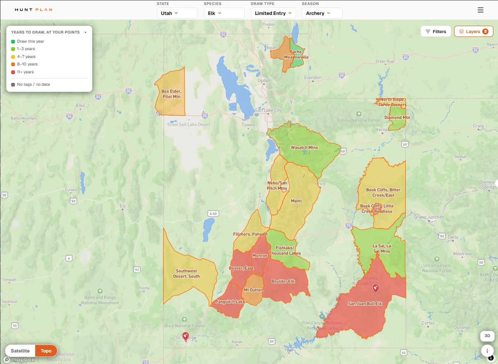The width and height of the screenshot is (498, 364).
Task: Click the 1–3 years light green swatch
Action: [x=13, y=49]
